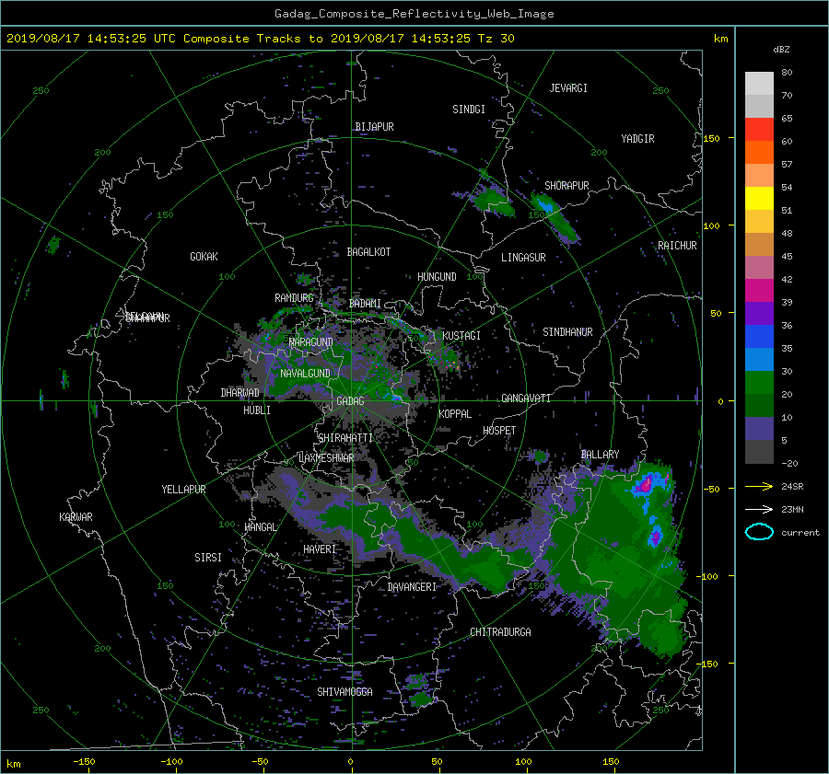
Task: Click the BADAMI city label
Action: pos(365,304)
